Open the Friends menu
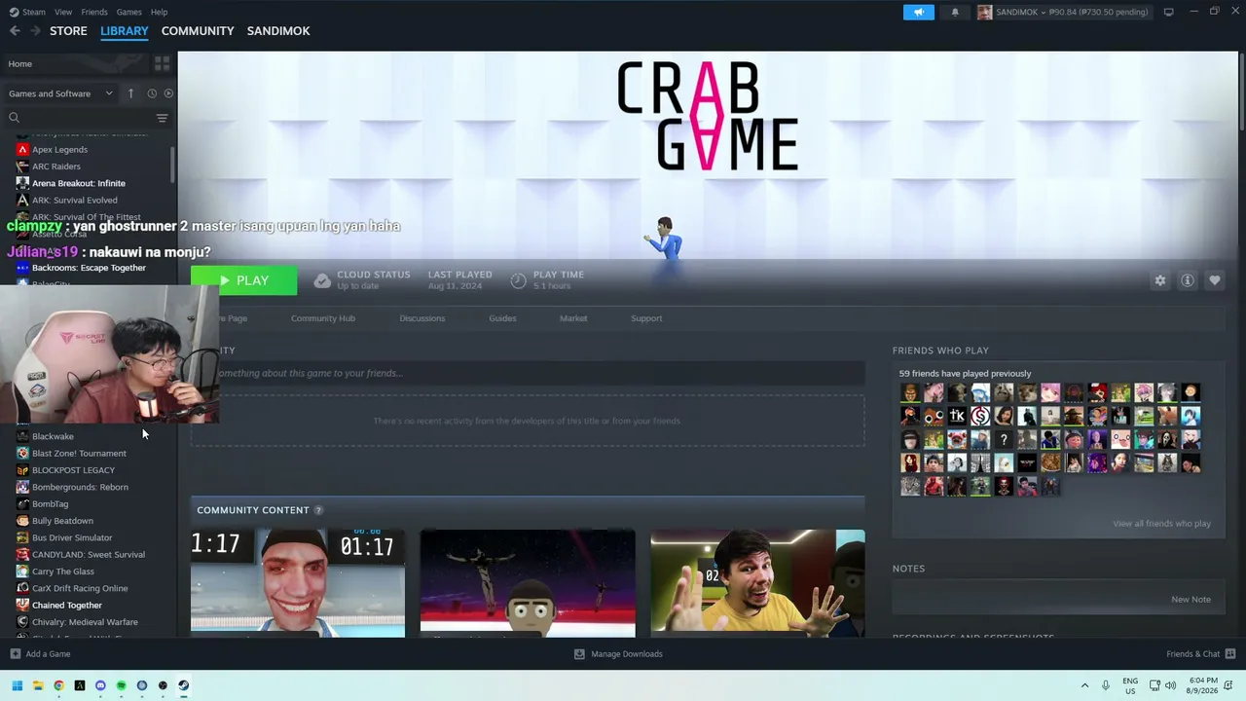This screenshot has width=1246, height=701. [94, 12]
